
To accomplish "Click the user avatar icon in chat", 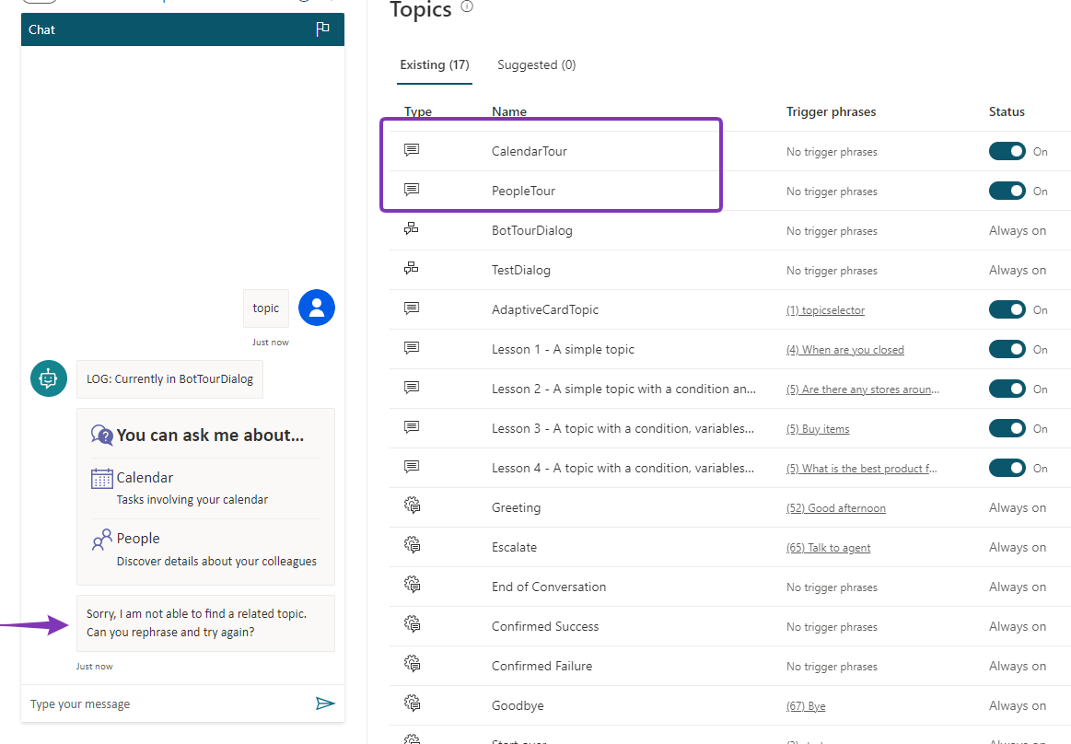I will pyautogui.click(x=317, y=308).
